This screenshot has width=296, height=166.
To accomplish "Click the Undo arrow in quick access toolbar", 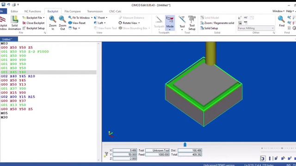I will (9, 4).
